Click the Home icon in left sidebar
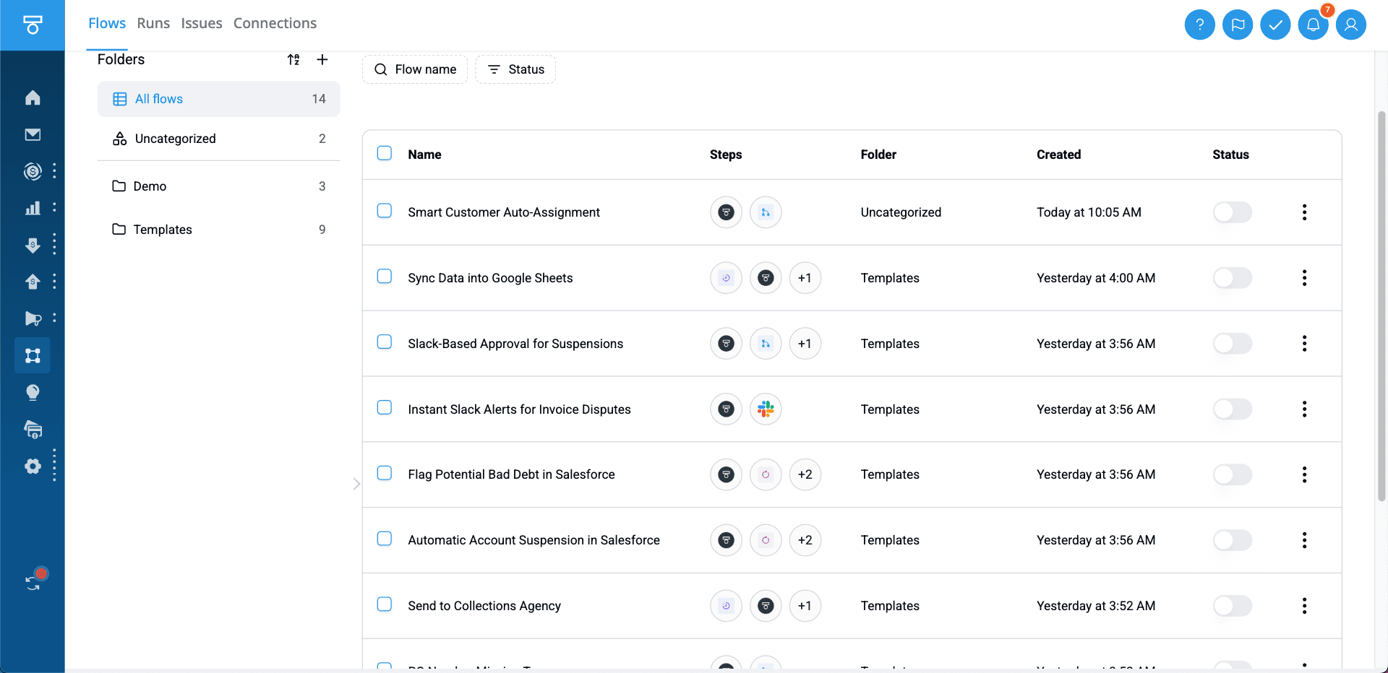Screen dimensions: 1388x673 [x=33, y=97]
